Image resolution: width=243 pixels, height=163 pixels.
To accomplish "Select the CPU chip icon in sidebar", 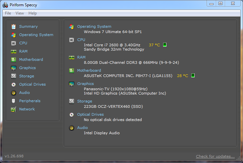I will click(14, 43).
